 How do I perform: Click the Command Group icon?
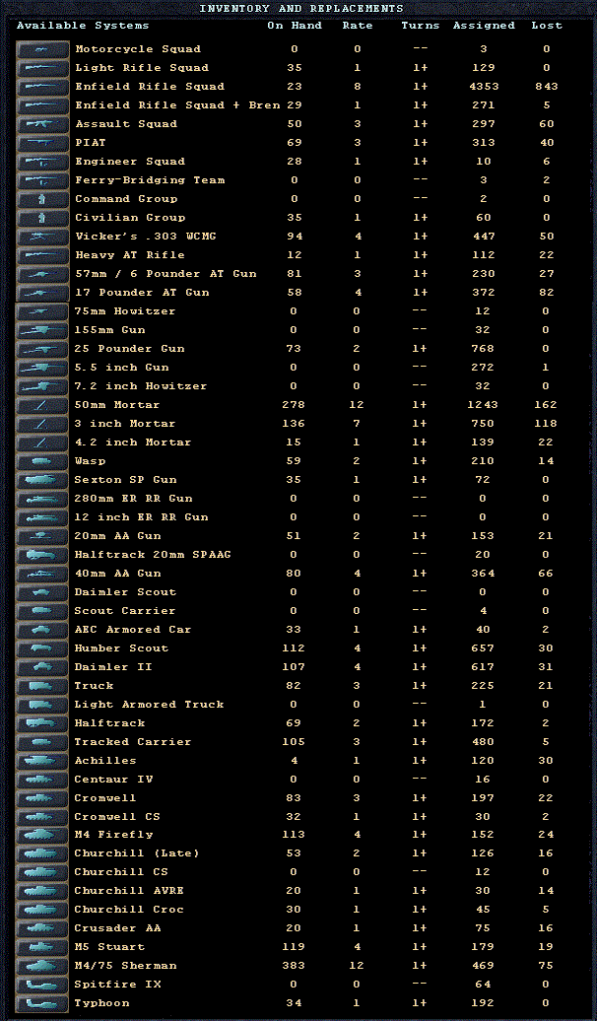point(42,199)
